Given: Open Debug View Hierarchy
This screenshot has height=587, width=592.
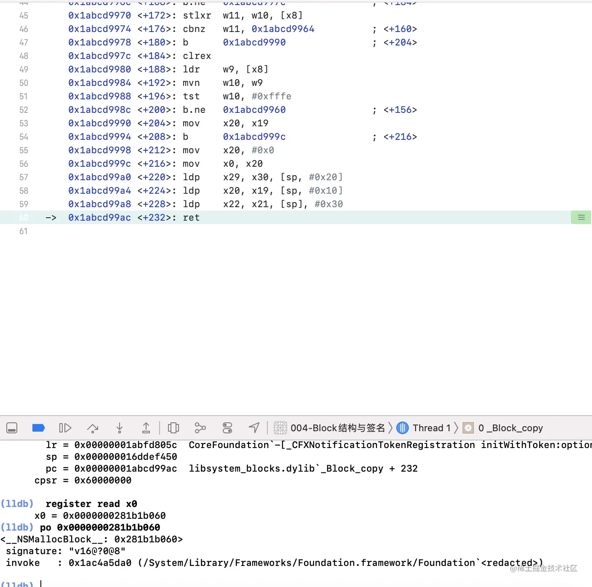Looking at the screenshot, I should [x=173, y=428].
